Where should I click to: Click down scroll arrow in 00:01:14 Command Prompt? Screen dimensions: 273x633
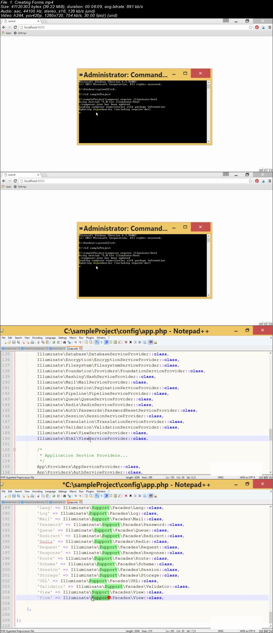point(208,141)
